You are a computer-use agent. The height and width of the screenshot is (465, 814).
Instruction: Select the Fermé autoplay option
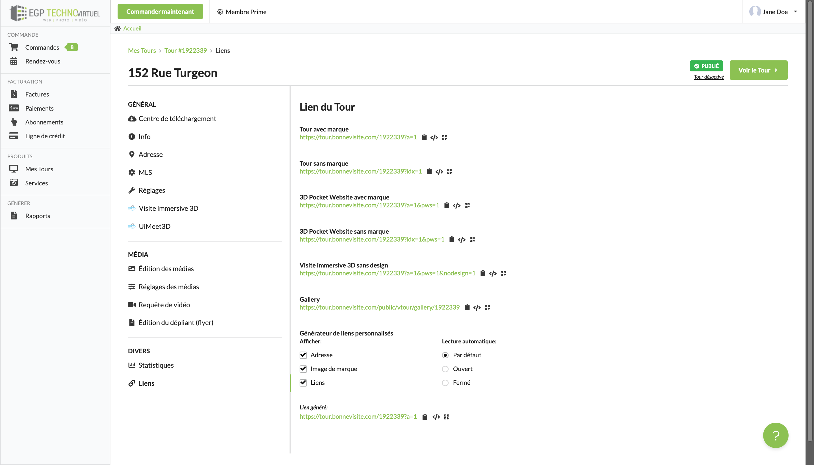[445, 383]
